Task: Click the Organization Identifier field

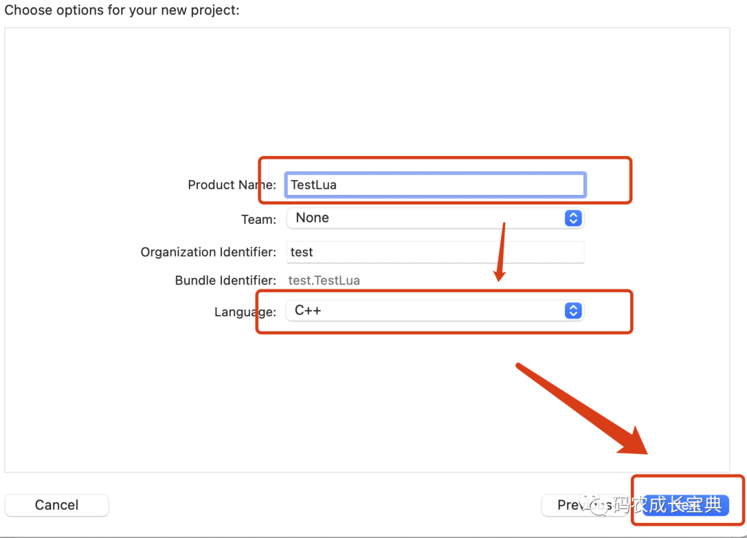Action: 436,252
